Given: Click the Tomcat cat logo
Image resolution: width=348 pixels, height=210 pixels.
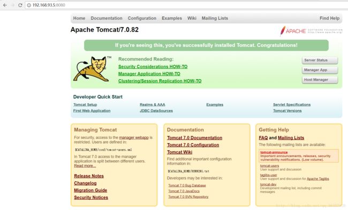Looking at the screenshot, I should pos(92,69).
